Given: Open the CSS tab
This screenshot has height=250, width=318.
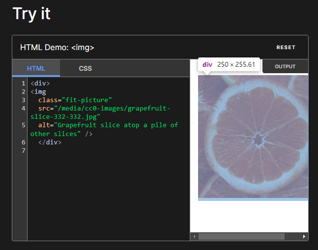Looking at the screenshot, I should coord(85,68).
